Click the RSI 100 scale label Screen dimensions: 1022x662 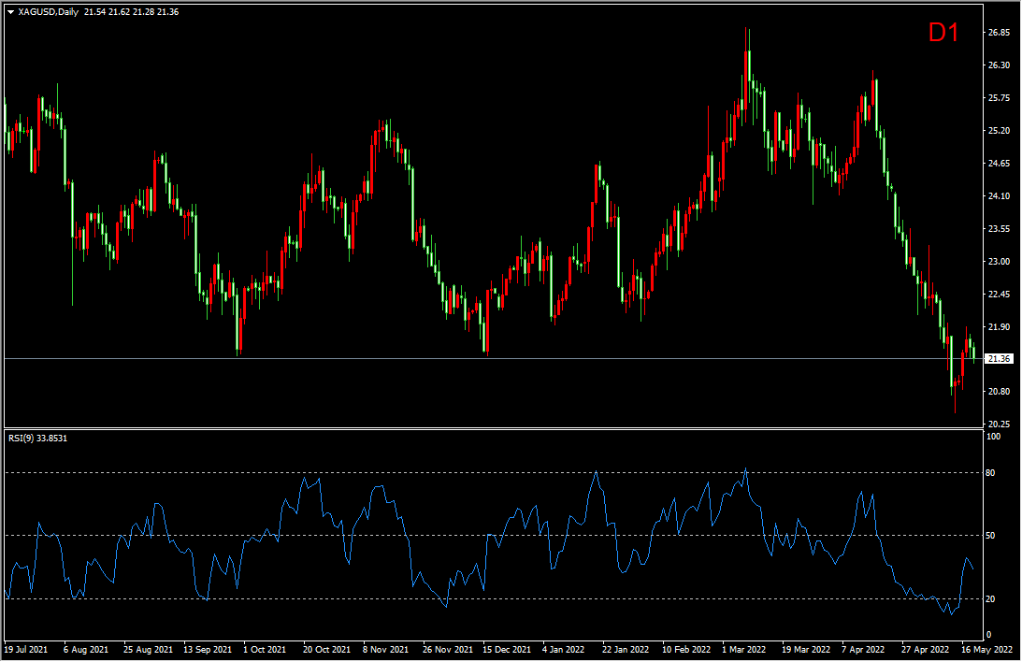tap(994, 437)
